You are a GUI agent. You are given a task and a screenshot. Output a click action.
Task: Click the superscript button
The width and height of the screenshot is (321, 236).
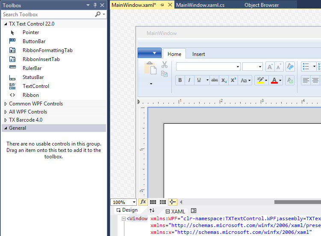(x=233, y=80)
